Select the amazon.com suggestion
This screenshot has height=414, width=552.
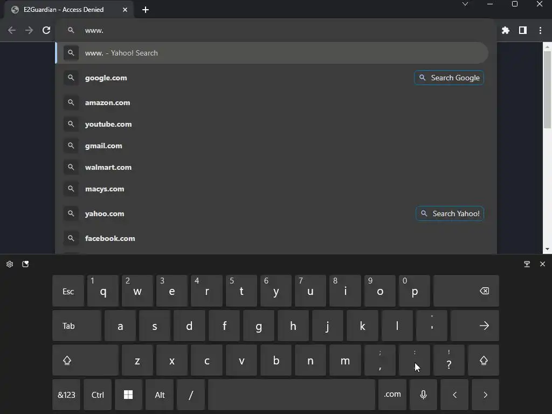[x=272, y=103]
